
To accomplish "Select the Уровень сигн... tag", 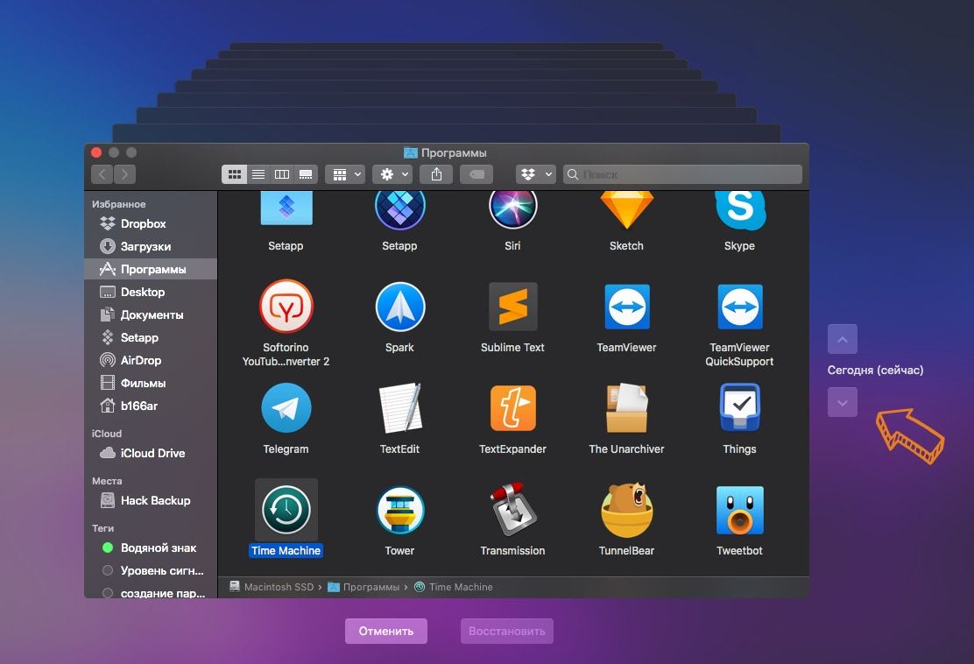I will pos(151,571).
